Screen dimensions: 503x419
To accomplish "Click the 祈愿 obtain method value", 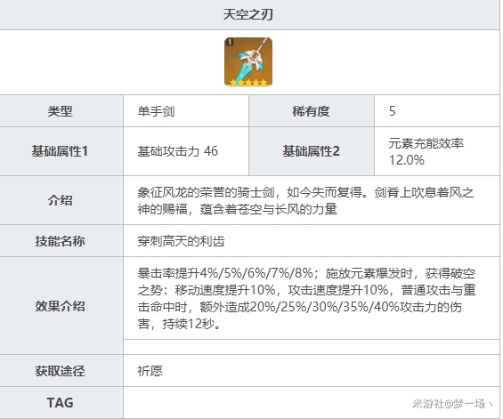I will click(x=150, y=371).
